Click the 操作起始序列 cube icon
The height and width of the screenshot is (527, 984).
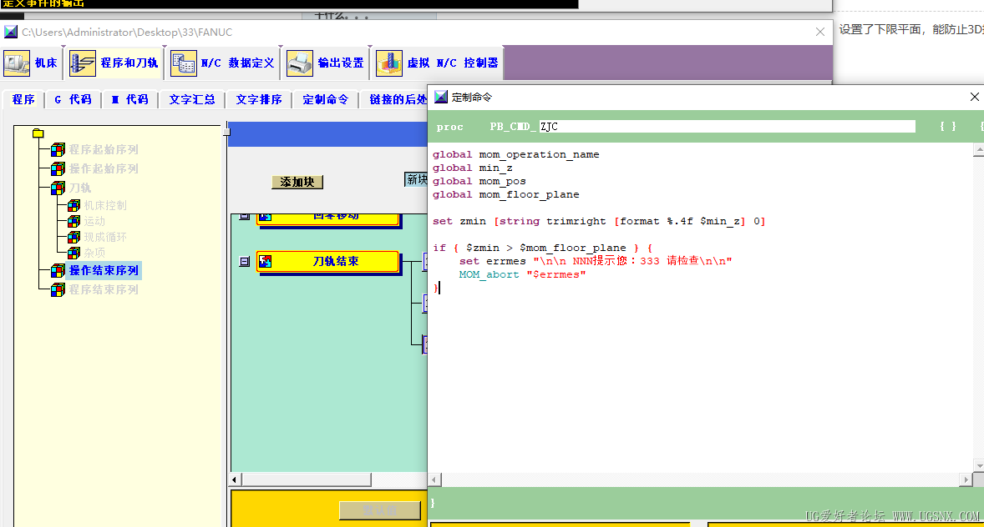point(58,169)
